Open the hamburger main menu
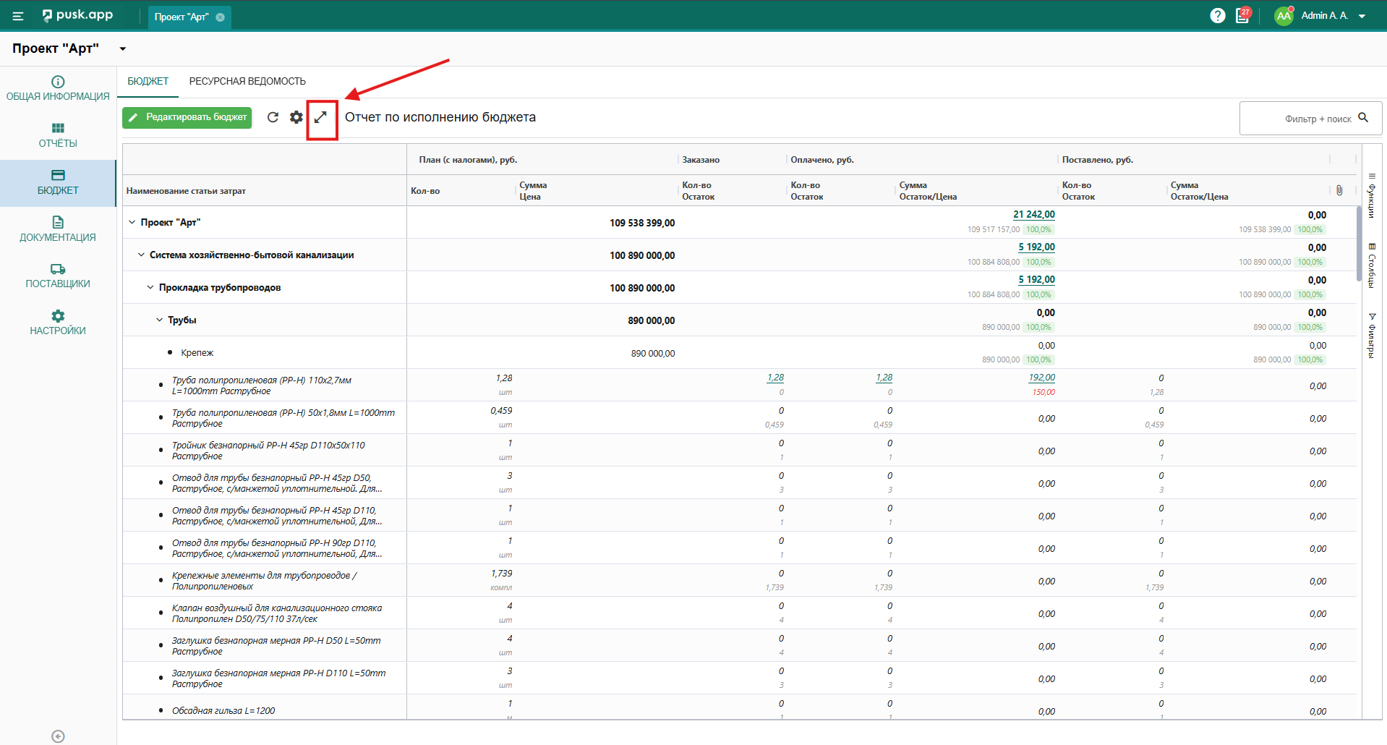1387x745 pixels. (18, 16)
